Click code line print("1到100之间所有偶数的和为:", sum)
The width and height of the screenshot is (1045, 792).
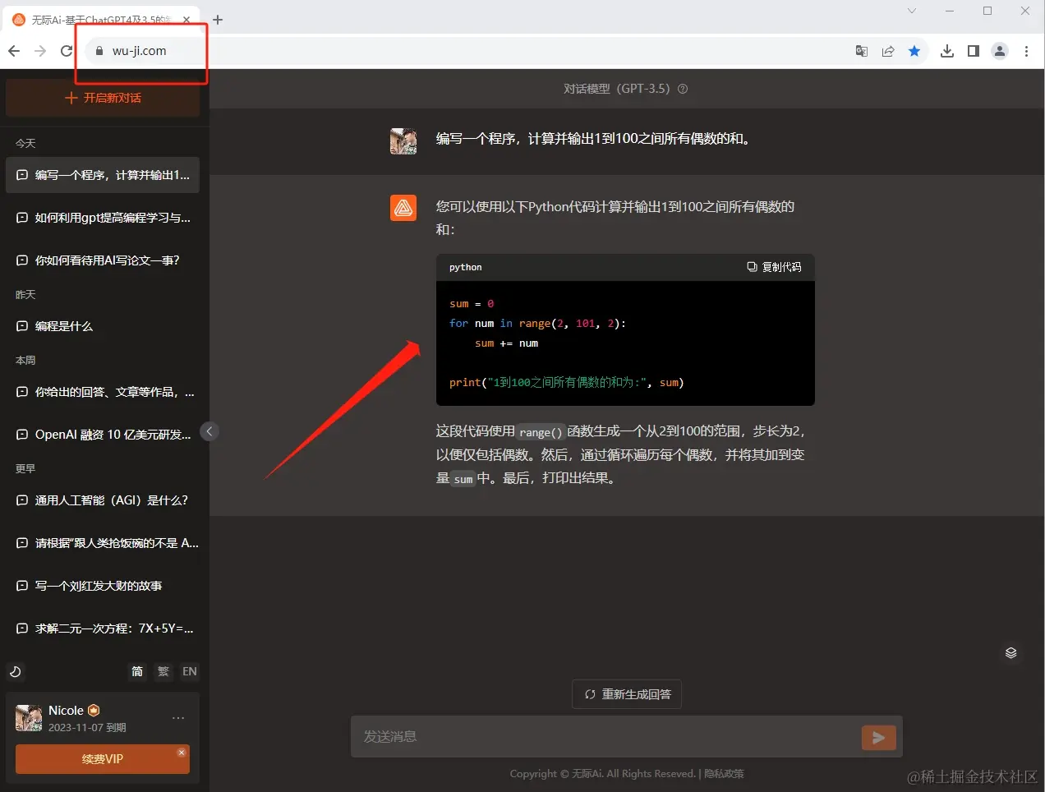coord(567,383)
